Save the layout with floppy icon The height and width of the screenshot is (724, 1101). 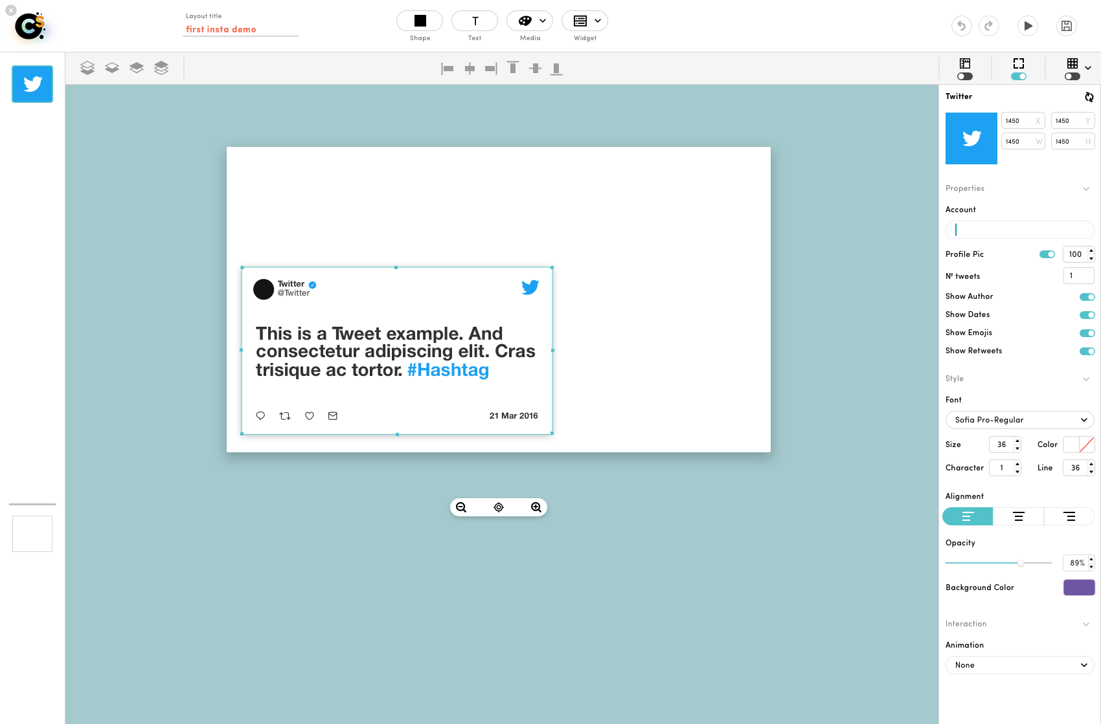(x=1067, y=26)
